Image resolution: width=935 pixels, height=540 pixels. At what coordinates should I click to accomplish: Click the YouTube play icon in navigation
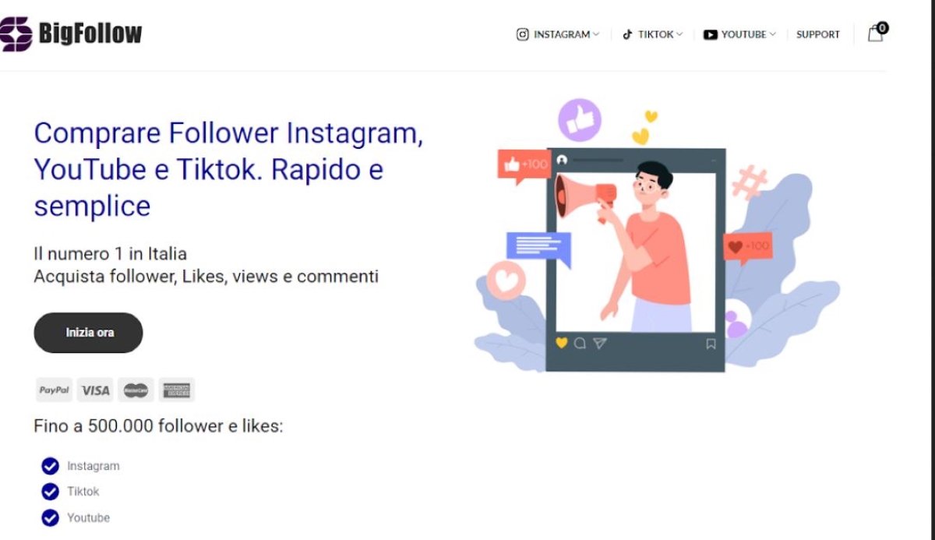(x=710, y=34)
